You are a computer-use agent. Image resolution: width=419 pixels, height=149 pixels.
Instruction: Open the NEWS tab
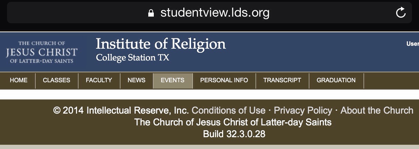[x=136, y=80]
